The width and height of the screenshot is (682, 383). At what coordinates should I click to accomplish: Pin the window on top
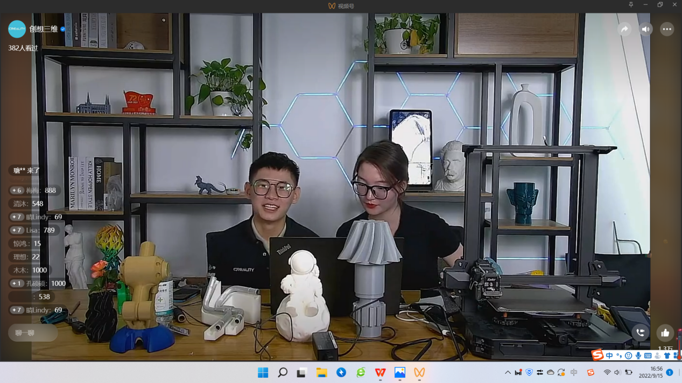click(631, 5)
